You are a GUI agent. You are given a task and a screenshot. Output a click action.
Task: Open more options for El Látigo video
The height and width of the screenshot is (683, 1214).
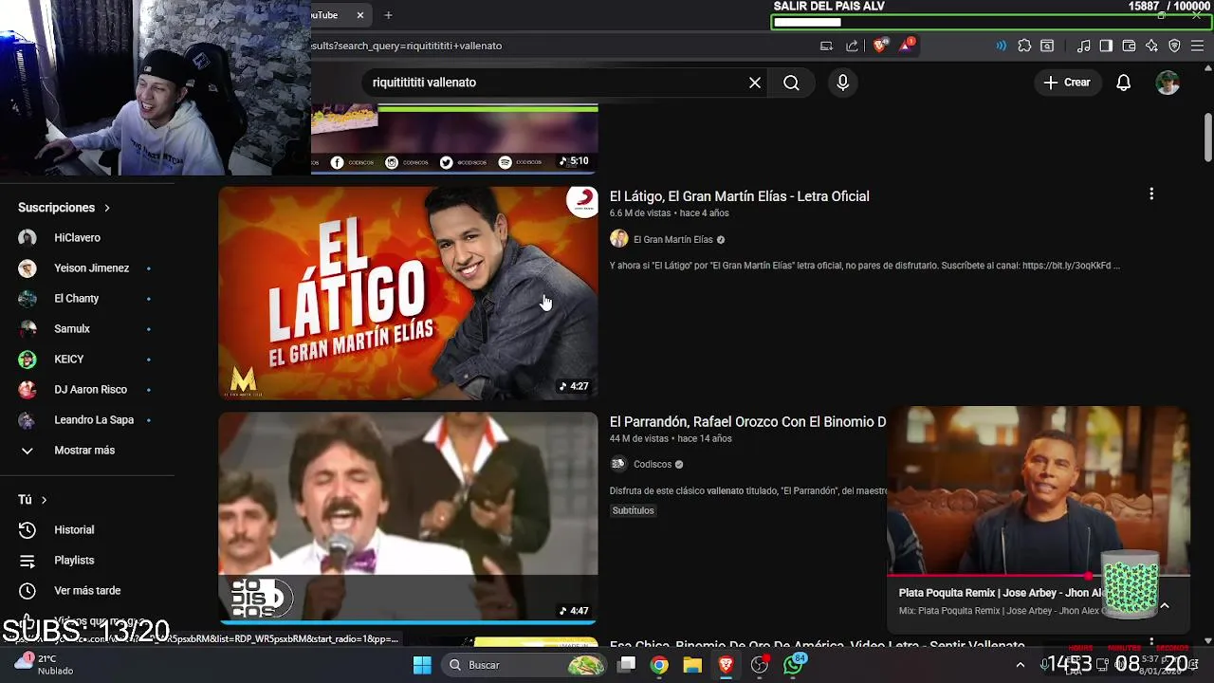coord(1151,194)
